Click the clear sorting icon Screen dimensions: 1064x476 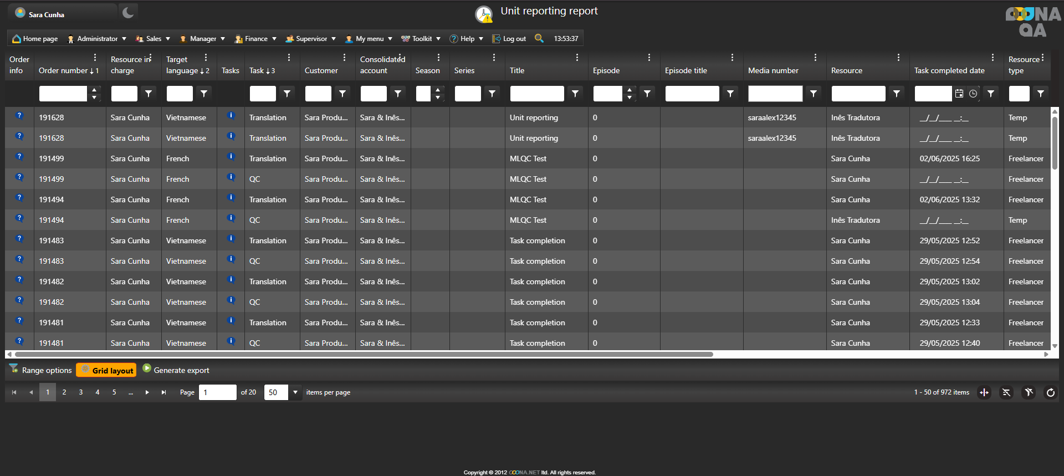[x=1006, y=392]
